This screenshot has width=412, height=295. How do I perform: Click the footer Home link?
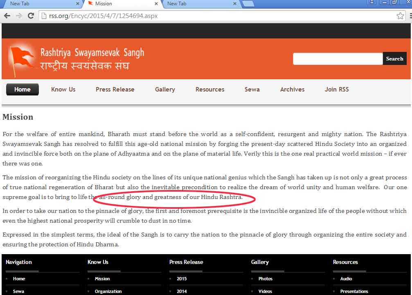tap(19, 279)
